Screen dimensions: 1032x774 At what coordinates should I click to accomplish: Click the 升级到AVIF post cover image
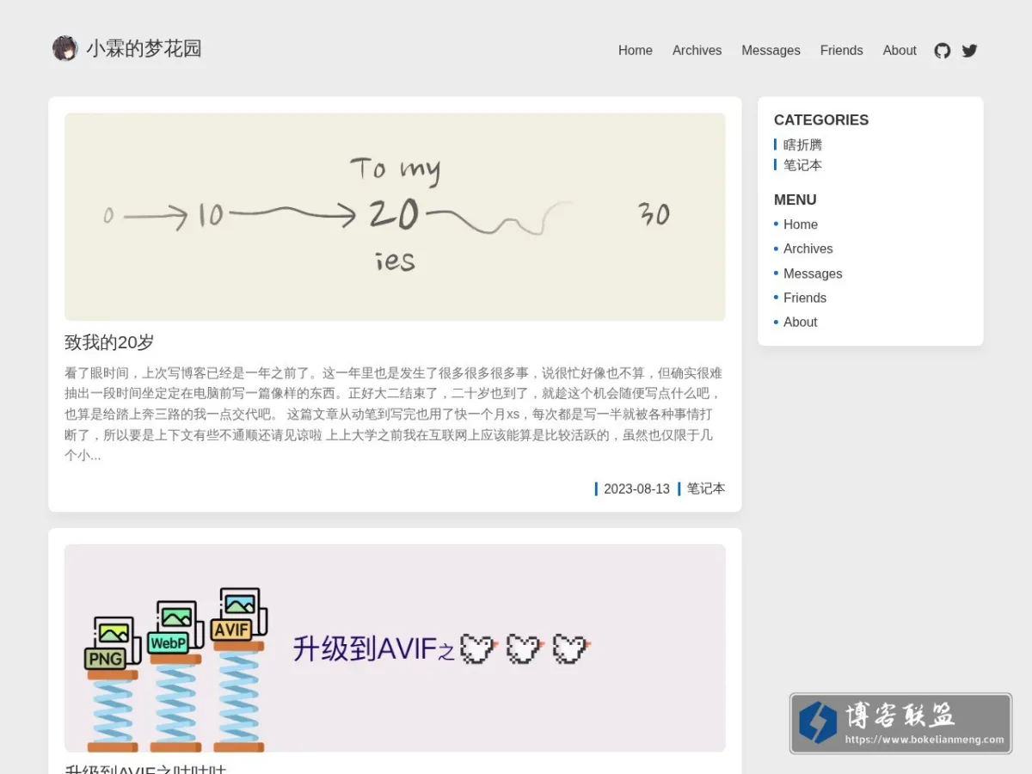395,648
